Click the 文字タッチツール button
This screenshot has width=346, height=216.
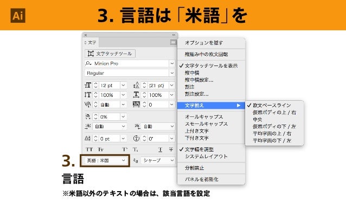[110, 54]
